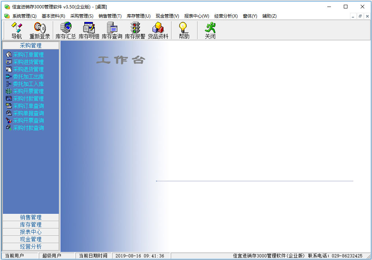Viewport: 372px width, 260px height.
Task: Click the 当前日期时间 status label
Action: pyautogui.click(x=93, y=256)
